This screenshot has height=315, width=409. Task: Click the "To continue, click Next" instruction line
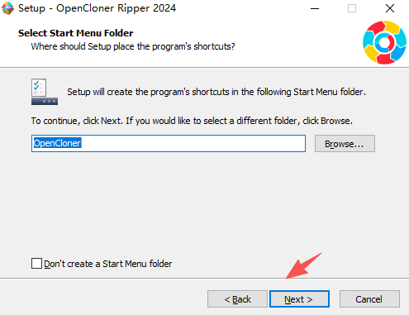click(192, 121)
